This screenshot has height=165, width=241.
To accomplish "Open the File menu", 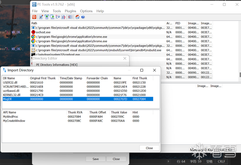I will pyautogui.click(x=35, y=11).
